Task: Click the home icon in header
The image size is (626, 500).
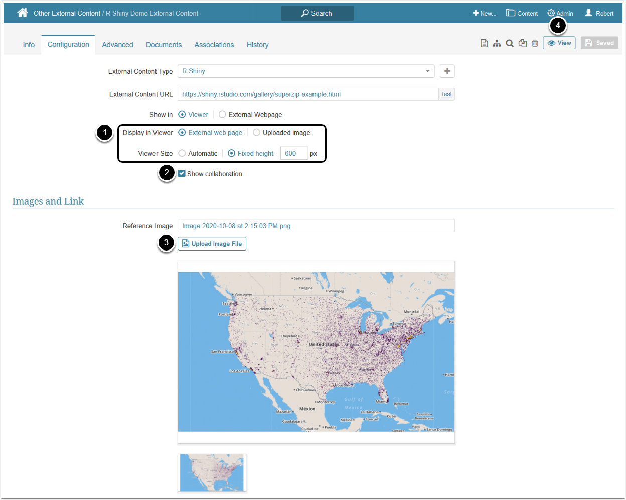Action: click(23, 13)
